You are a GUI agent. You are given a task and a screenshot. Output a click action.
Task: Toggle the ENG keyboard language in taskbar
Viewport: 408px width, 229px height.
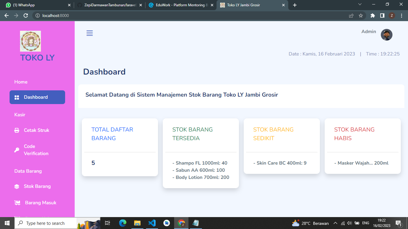click(x=365, y=223)
